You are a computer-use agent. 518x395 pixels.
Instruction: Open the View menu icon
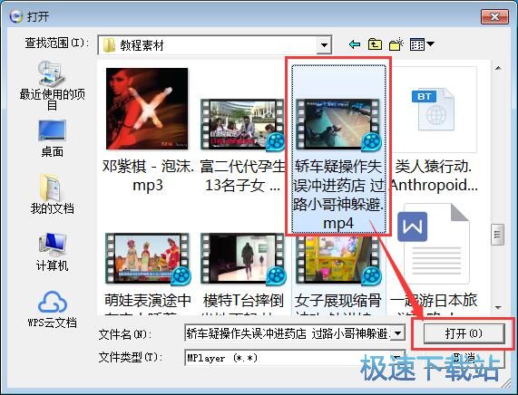click(422, 44)
